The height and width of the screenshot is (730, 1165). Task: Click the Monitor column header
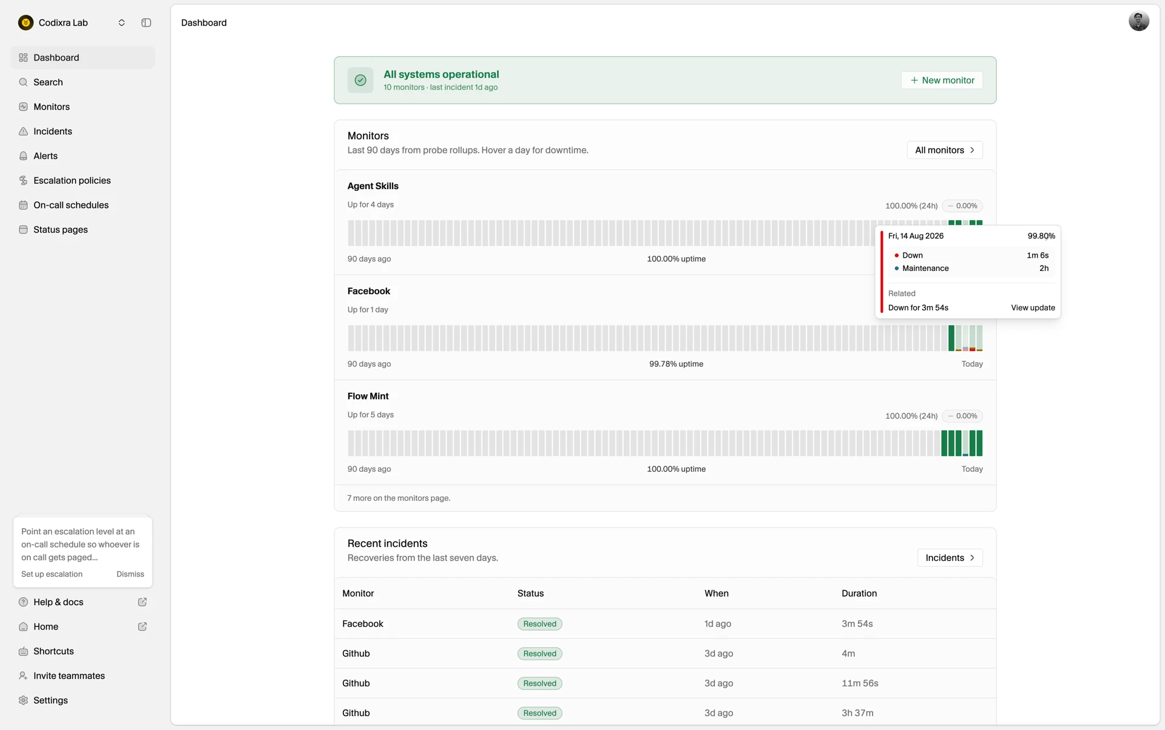[358, 594]
